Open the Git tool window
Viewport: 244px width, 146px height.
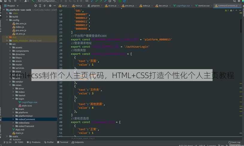tap(7, 142)
